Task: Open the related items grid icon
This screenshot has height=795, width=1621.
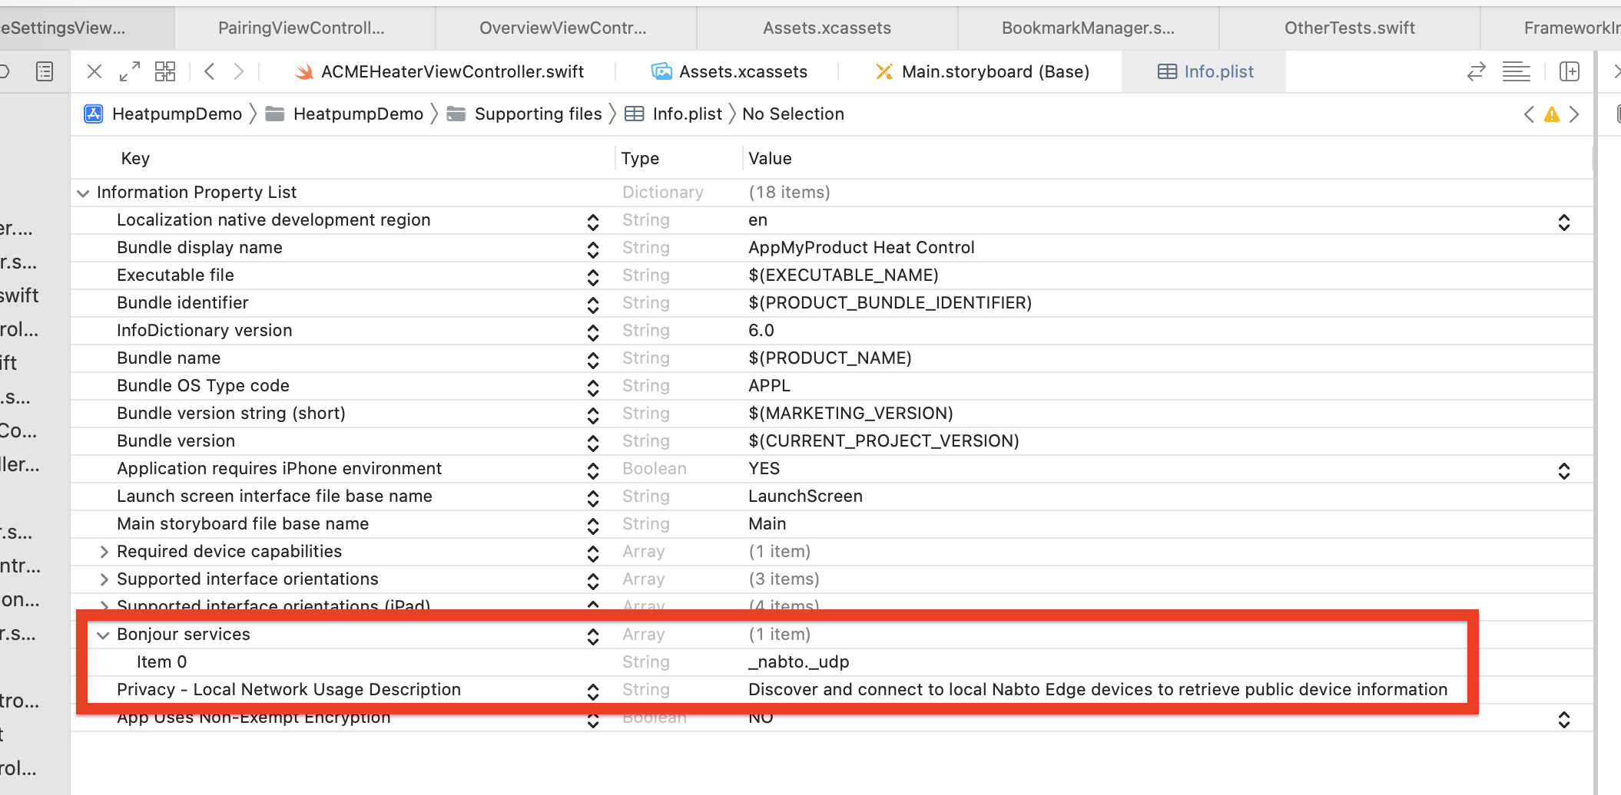Action: [x=165, y=72]
